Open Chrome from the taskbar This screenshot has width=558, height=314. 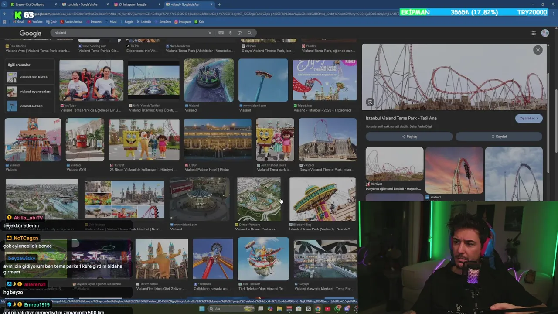[x=318, y=309]
